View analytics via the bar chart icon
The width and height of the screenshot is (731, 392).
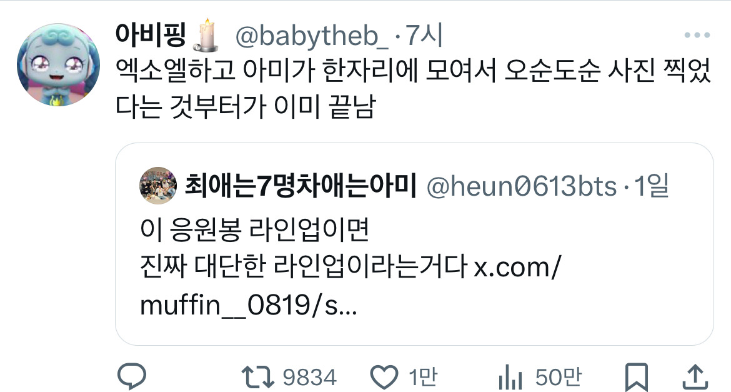coord(510,377)
